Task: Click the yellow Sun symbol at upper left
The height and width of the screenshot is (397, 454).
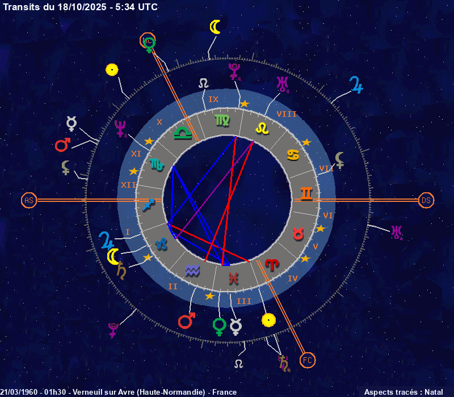Action: pos(112,70)
